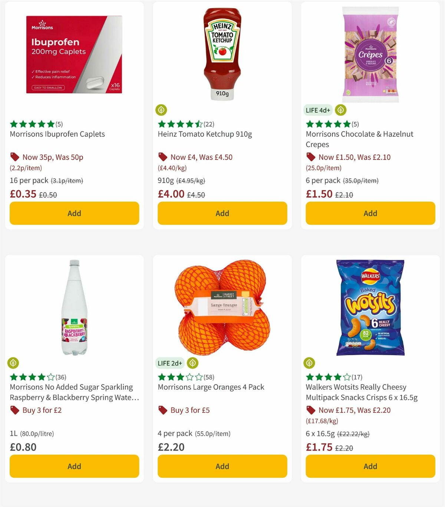Open Morrisons Large Oranges 4 Pack listing
445x507 pixels.
[211, 387]
